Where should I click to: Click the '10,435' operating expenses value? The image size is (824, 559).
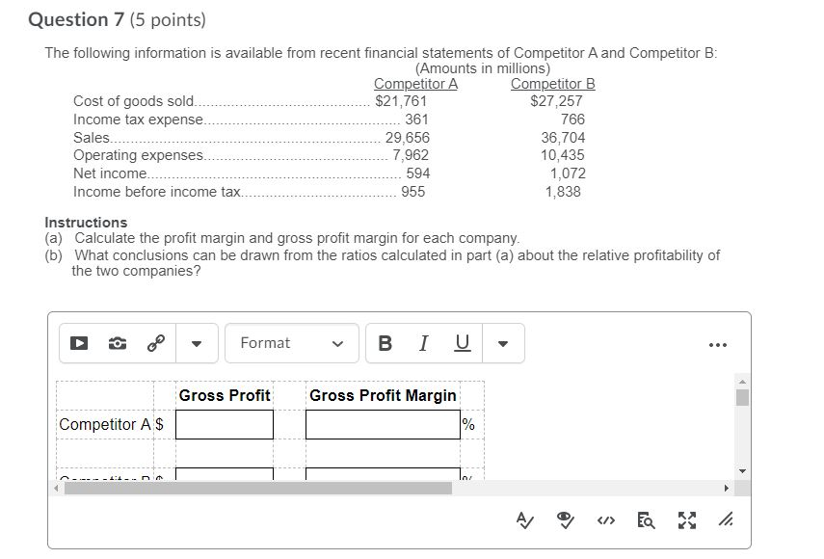562,155
